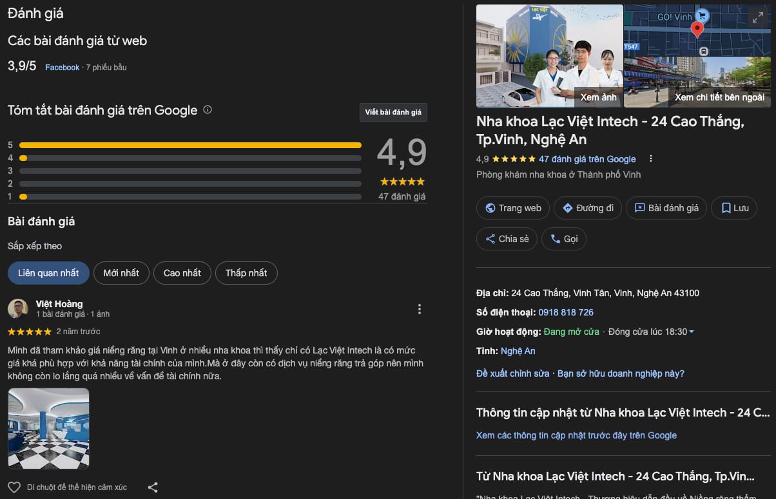Image resolution: width=776 pixels, height=499 pixels.
Task: Click the "Đường đi" directions button
Action: (x=588, y=208)
